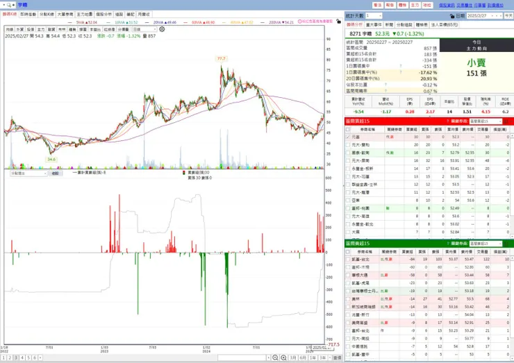
Task: Tick the 美林 seller checkbox
Action: 348,298
